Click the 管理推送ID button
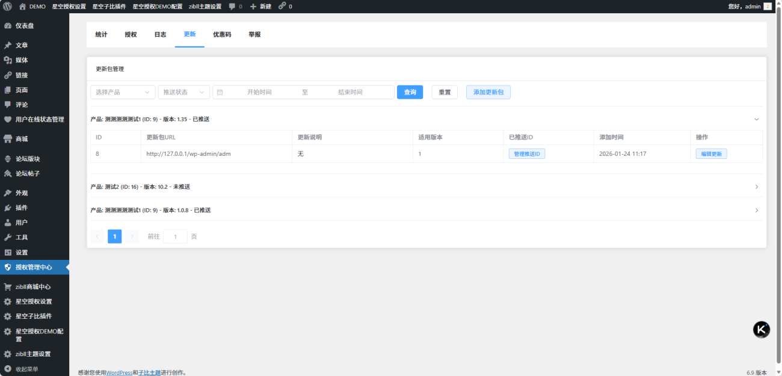Viewport: 782px width, 376px height. [x=526, y=154]
